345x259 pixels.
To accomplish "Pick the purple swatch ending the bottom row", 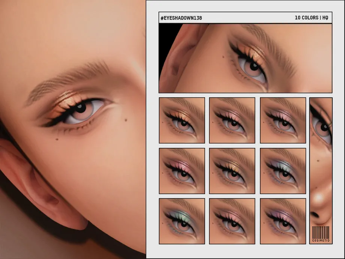I will [283, 221].
